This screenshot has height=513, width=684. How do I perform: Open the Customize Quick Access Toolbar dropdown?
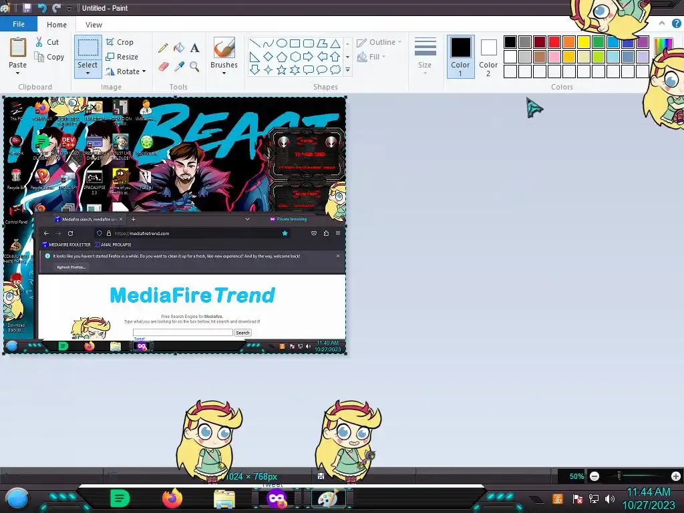pos(69,8)
